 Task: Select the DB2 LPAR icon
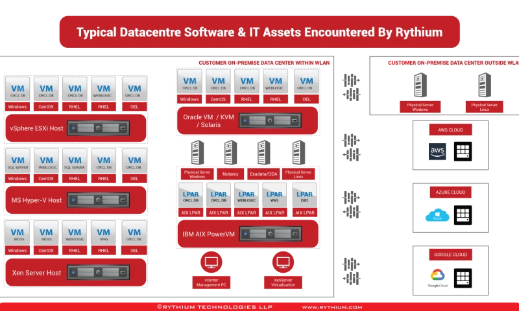click(304, 195)
